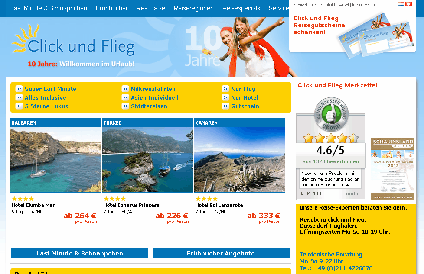Viewport: 424px width, 274px height.
Task: Click the Asien Individuell link
Action: (155, 97)
